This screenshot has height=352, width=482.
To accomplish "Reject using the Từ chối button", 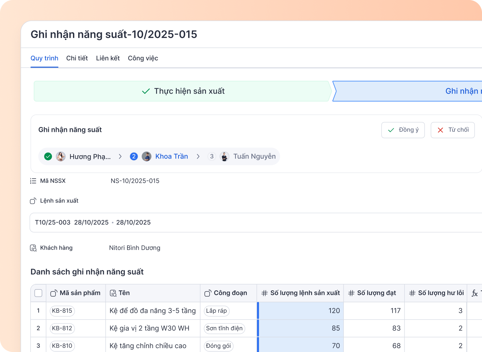I will click(452, 130).
